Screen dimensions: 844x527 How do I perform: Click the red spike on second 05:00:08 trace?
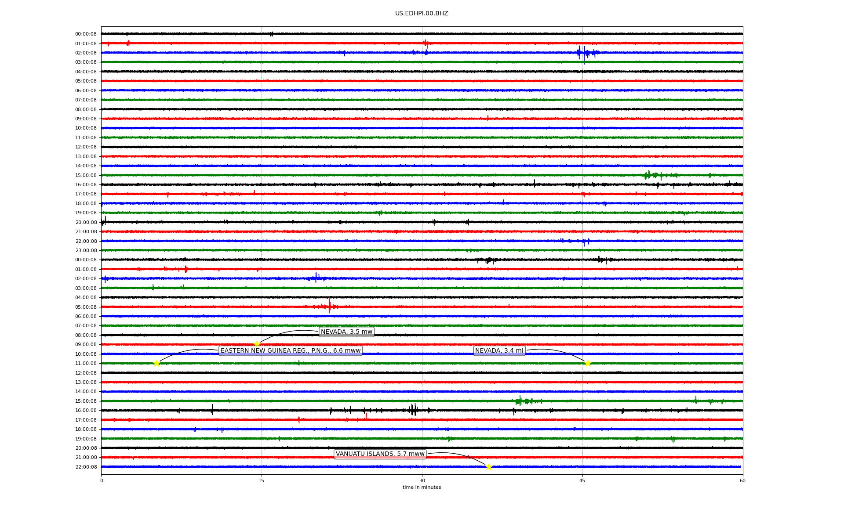329,306
